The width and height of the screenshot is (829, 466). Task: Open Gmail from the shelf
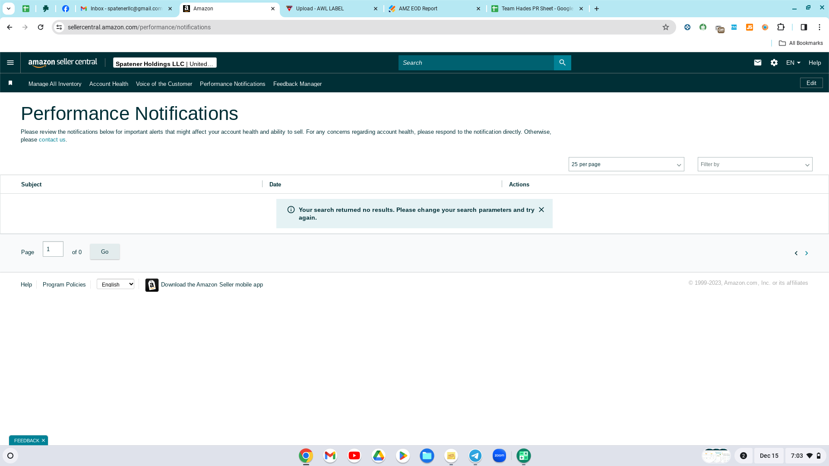coord(330,456)
